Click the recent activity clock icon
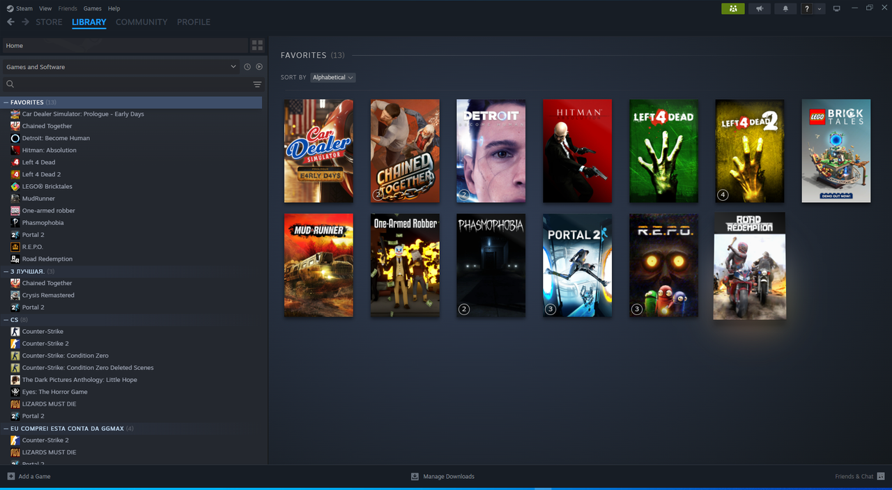Viewport: 892px width, 490px height. point(247,67)
